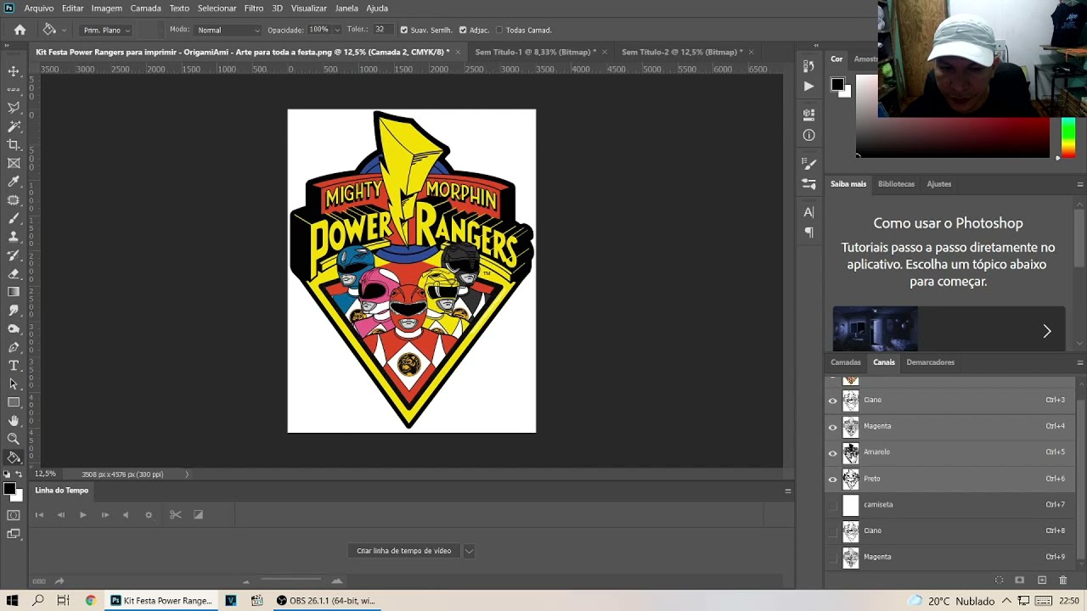Viewport: 1087px width, 611px height.
Task: Open the Modo Normal blend dropdown
Action: click(228, 30)
